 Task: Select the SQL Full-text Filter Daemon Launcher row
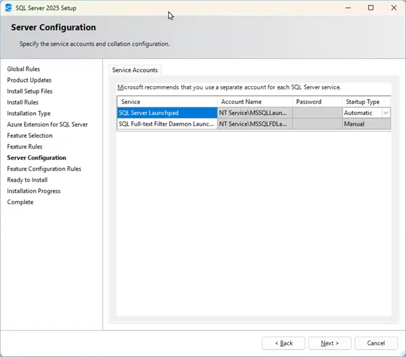167,124
